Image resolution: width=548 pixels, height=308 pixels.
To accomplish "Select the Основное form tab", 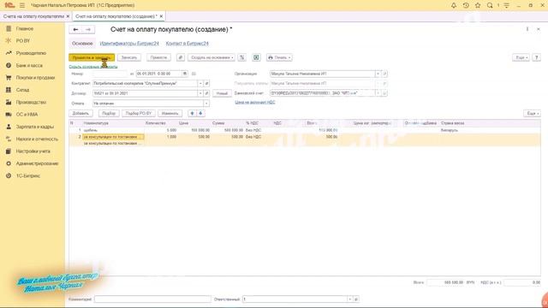I will click(x=82, y=44).
